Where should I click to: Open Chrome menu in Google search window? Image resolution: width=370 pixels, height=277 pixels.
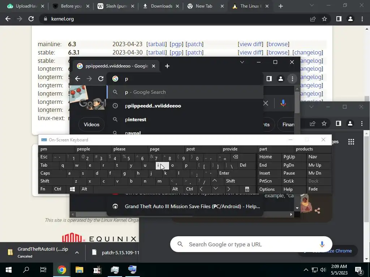(292, 79)
